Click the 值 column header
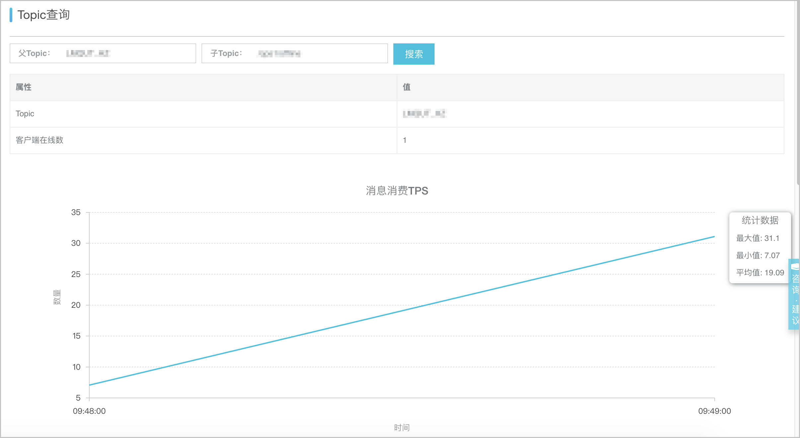This screenshot has height=438, width=800. [x=591, y=87]
